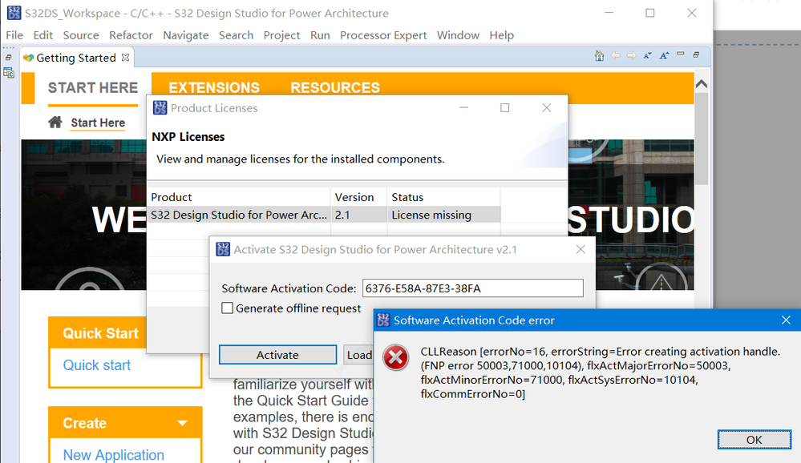Click the Load button in activation dialog
This screenshot has width=801, height=463.
click(x=359, y=355)
